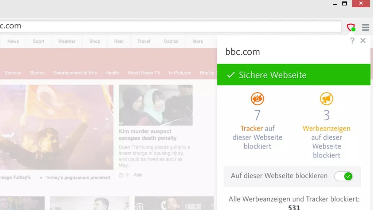
Task: Minimize the browser window
Action: tap(335, 4)
